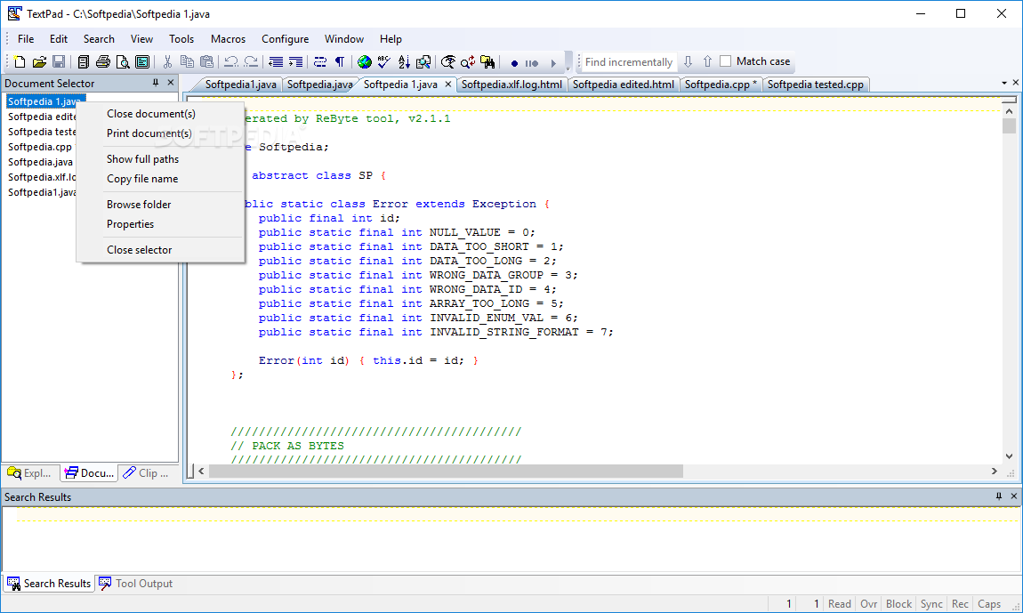
Task: Select Show full paths in context menu
Action: point(161,159)
